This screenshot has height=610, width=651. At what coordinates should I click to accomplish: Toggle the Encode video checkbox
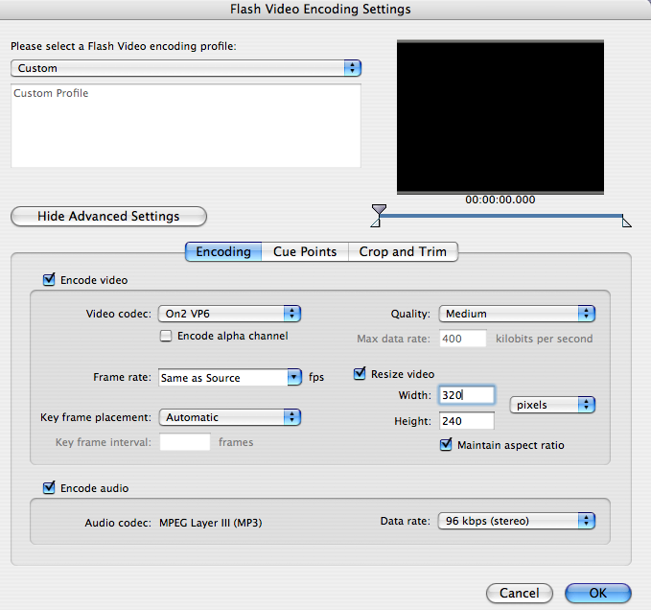[49, 279]
